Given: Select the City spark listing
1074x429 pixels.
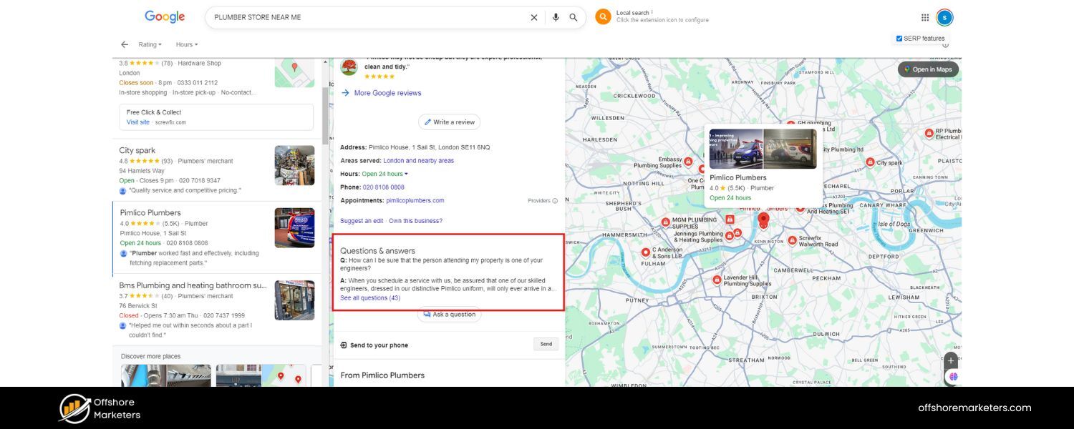Looking at the screenshot, I should coord(137,151).
